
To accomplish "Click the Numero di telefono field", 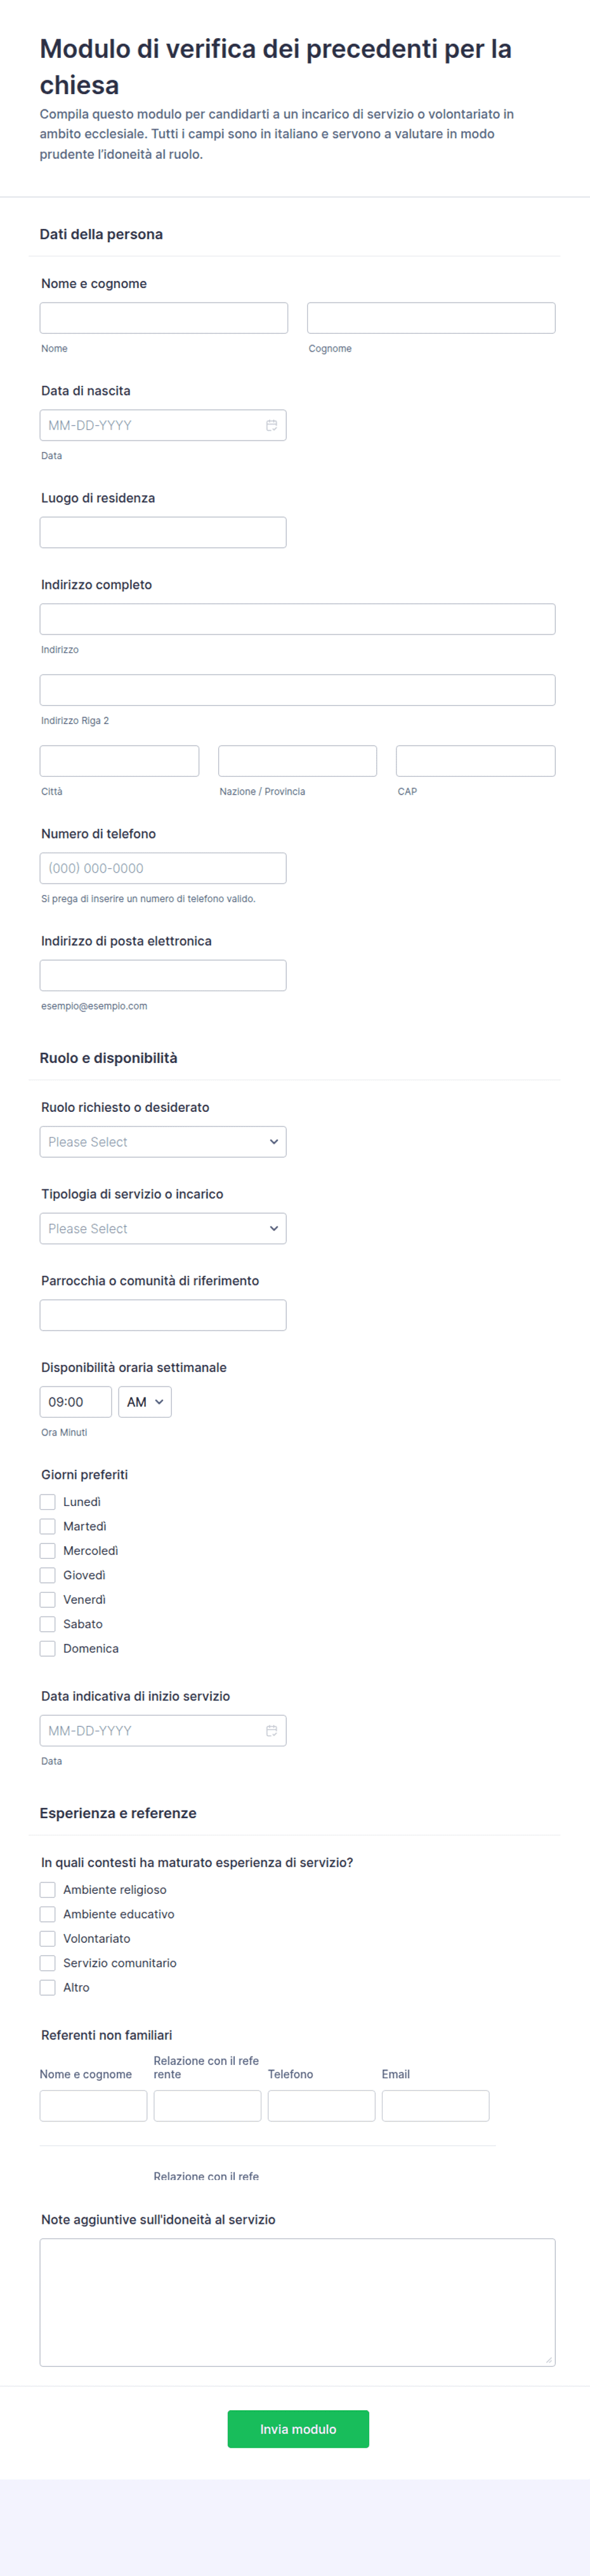I will click(x=162, y=868).
